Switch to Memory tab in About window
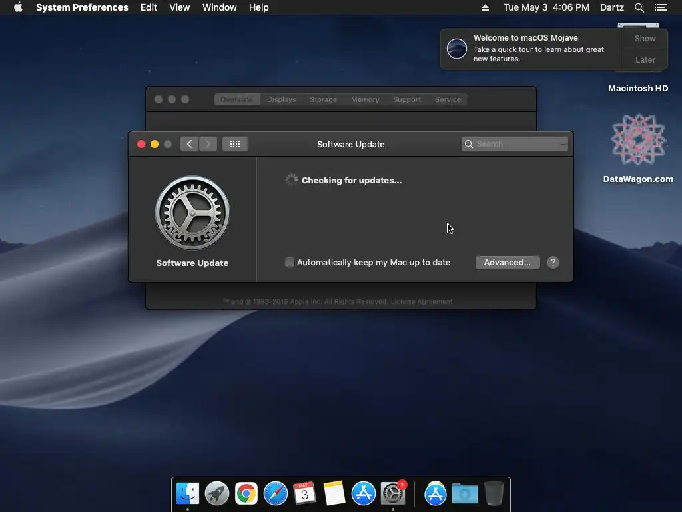 (x=365, y=99)
